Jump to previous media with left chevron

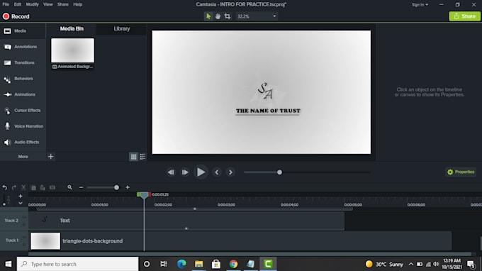point(217,172)
